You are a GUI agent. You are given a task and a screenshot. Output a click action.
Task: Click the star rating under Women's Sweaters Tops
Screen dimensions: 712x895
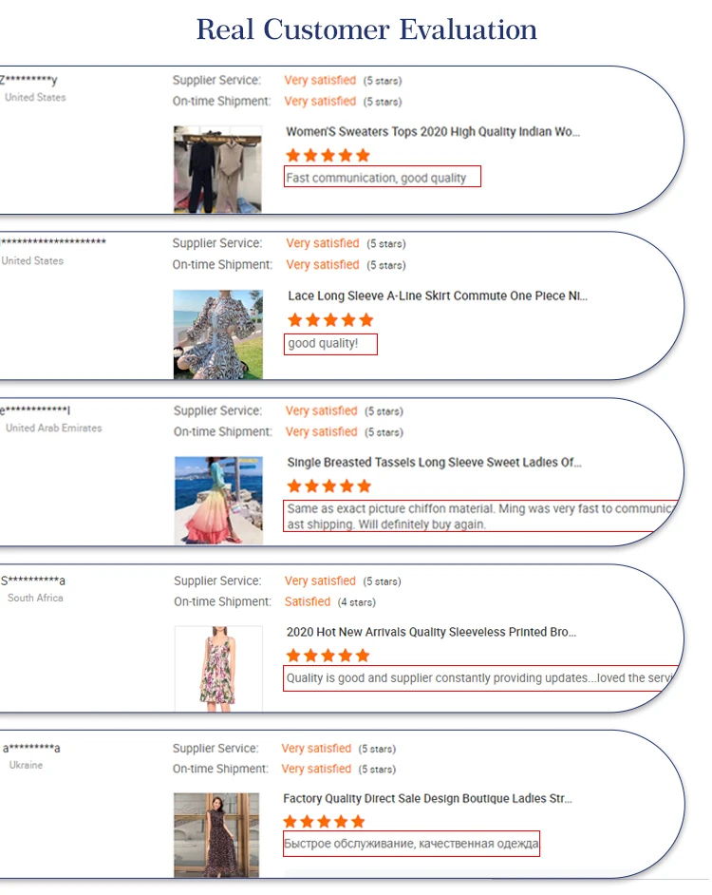click(328, 155)
